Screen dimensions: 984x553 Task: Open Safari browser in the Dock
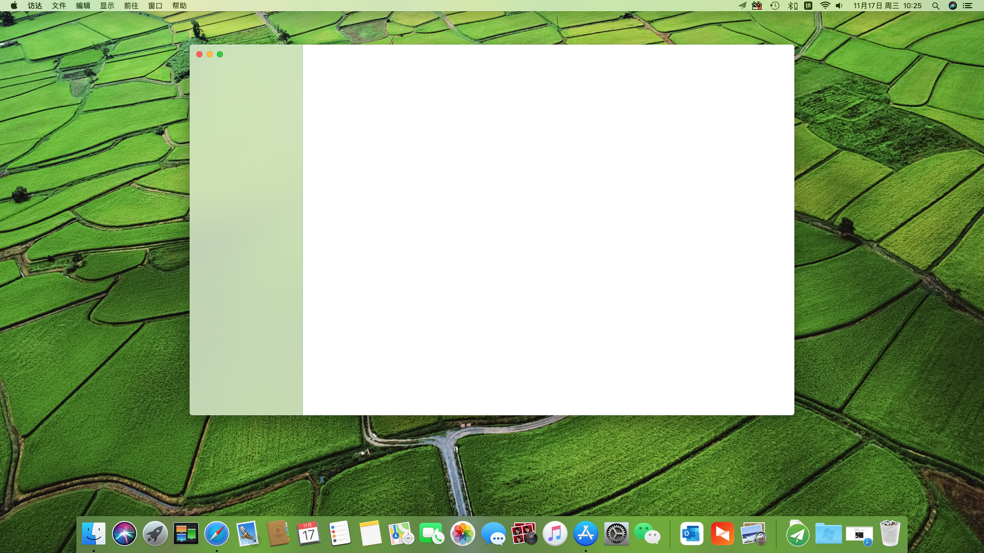pos(217,534)
